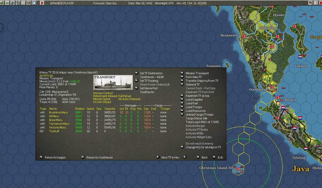Select ship Eli Maru

54,116
